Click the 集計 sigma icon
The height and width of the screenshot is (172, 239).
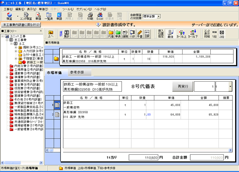66,34
